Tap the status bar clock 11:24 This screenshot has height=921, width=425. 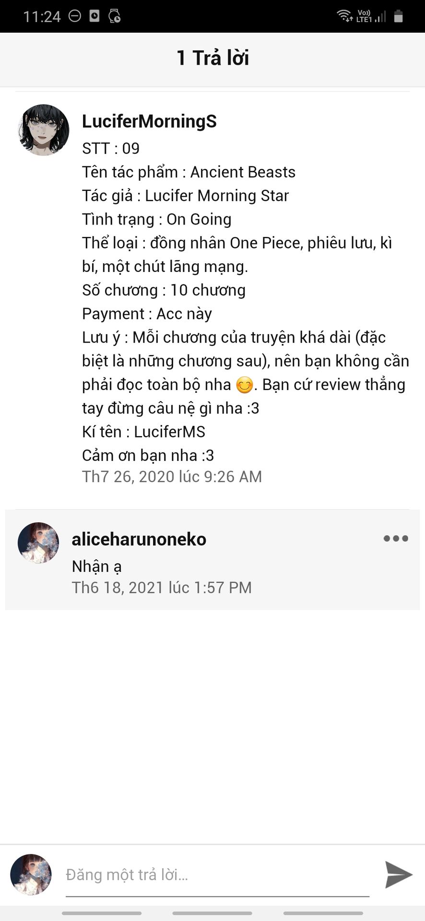(x=42, y=17)
